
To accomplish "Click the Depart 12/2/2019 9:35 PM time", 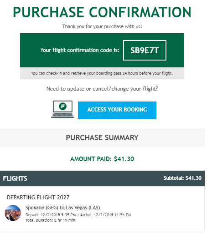I will pos(51,215).
